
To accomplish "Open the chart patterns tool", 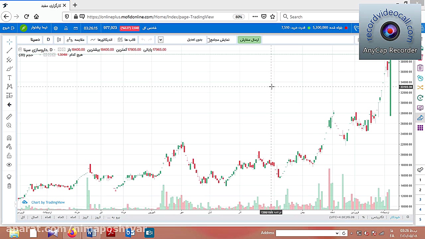I will point(9,87).
